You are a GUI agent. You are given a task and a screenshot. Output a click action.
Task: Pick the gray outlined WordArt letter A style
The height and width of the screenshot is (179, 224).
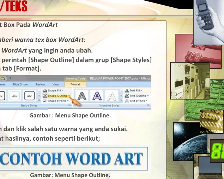point(82,96)
